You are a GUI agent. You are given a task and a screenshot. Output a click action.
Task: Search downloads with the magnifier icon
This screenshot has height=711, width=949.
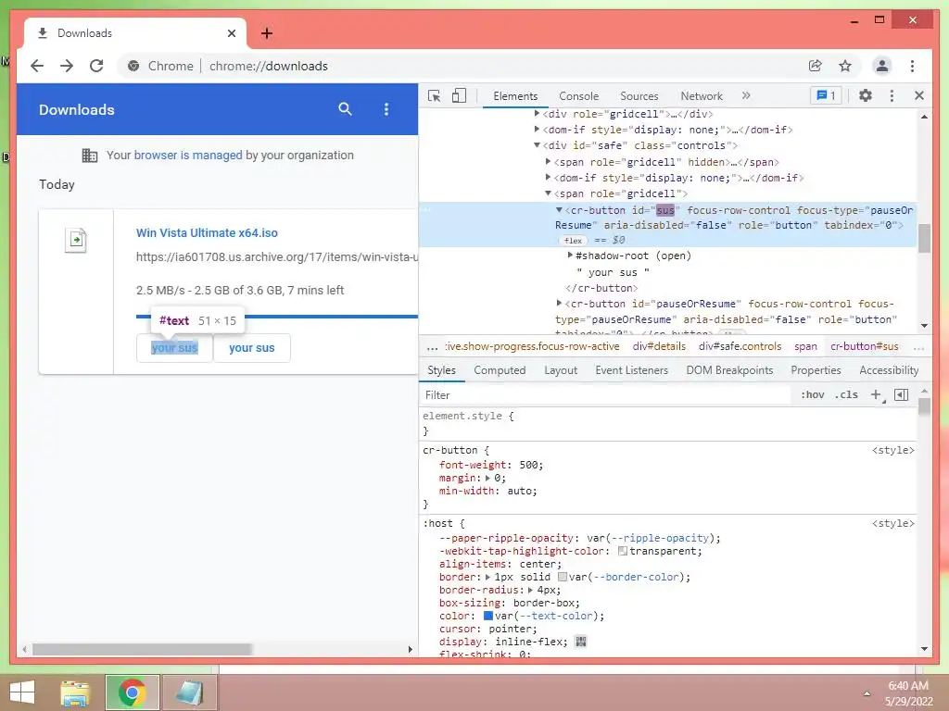pyautogui.click(x=345, y=109)
